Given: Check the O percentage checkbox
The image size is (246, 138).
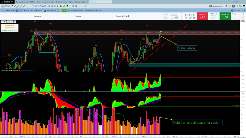Looking at the screenshot, I should [233, 14].
